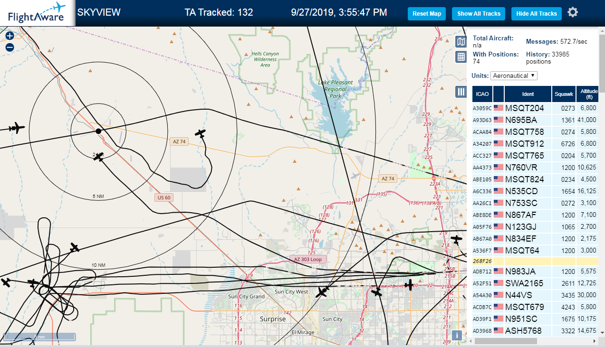Click US flag in MSQT204 row
The height and width of the screenshot is (347, 605).
[x=499, y=108]
